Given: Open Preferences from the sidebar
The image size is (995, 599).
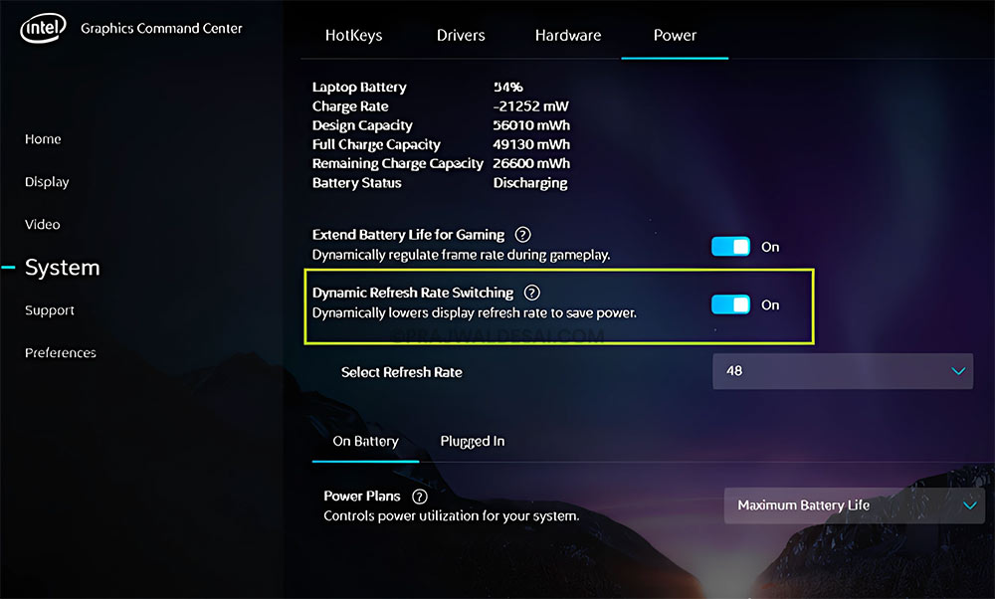Looking at the screenshot, I should point(60,352).
